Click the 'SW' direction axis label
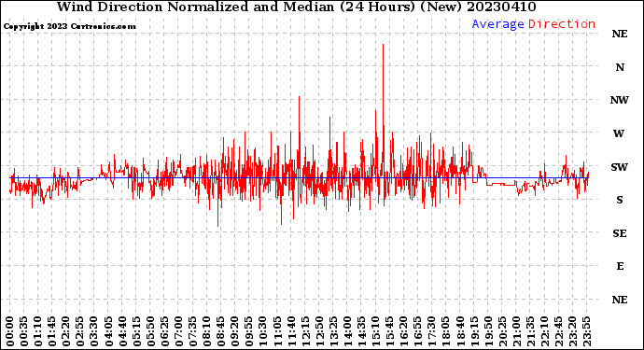Viewport: 644px width, 350px height. 620,167
